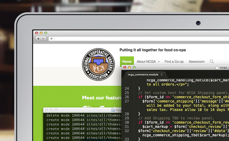229x141 pixels.
Task: Click the ncga_commerce_shipping_tbd function call line
Action: [186, 135]
